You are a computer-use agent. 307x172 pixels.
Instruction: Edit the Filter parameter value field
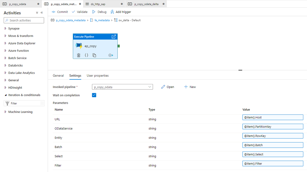(x=273, y=163)
